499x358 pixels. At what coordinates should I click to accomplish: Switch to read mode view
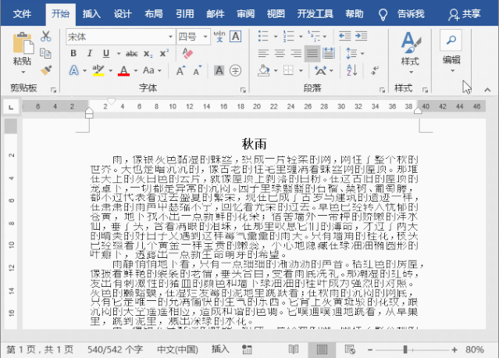[x=294, y=349]
